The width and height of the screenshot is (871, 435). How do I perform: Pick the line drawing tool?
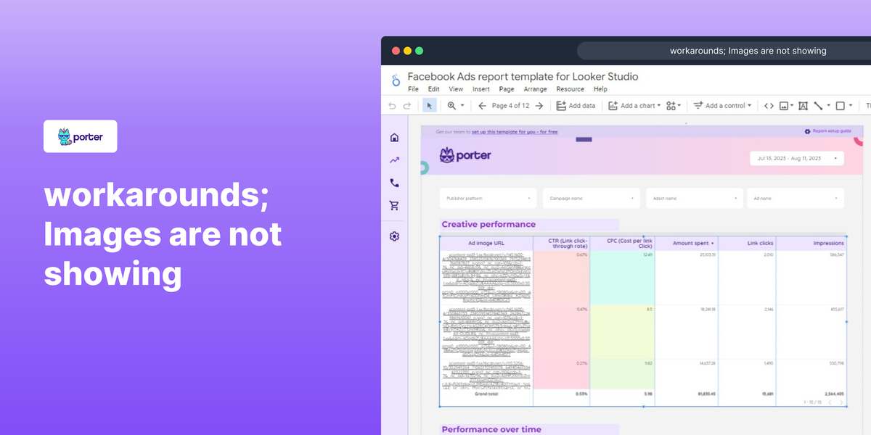819,105
